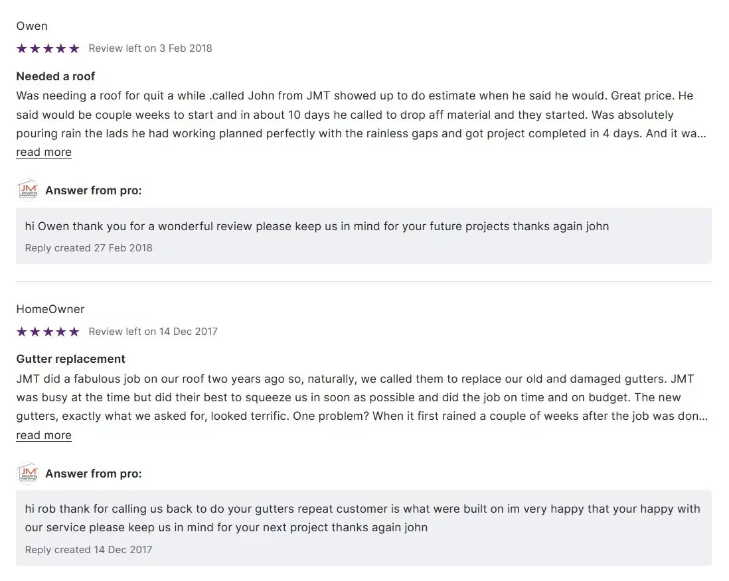Click the "Review left on 3 Feb 2018" date
The image size is (729, 581).
(x=150, y=48)
